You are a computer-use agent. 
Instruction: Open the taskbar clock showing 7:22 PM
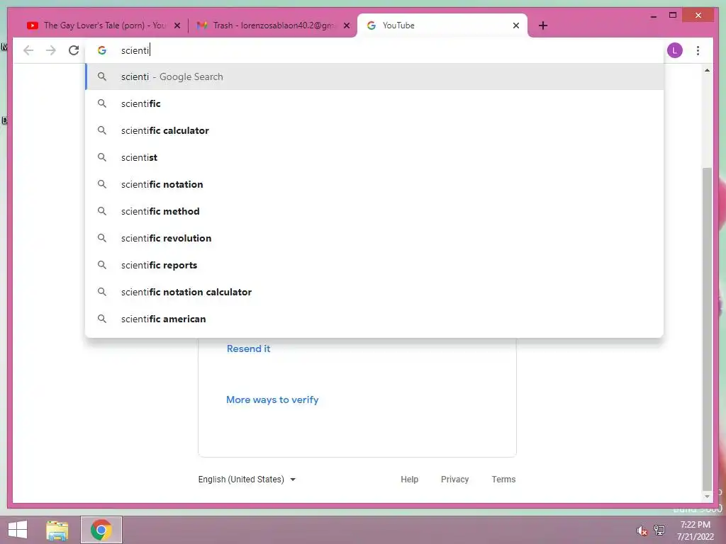click(695, 531)
